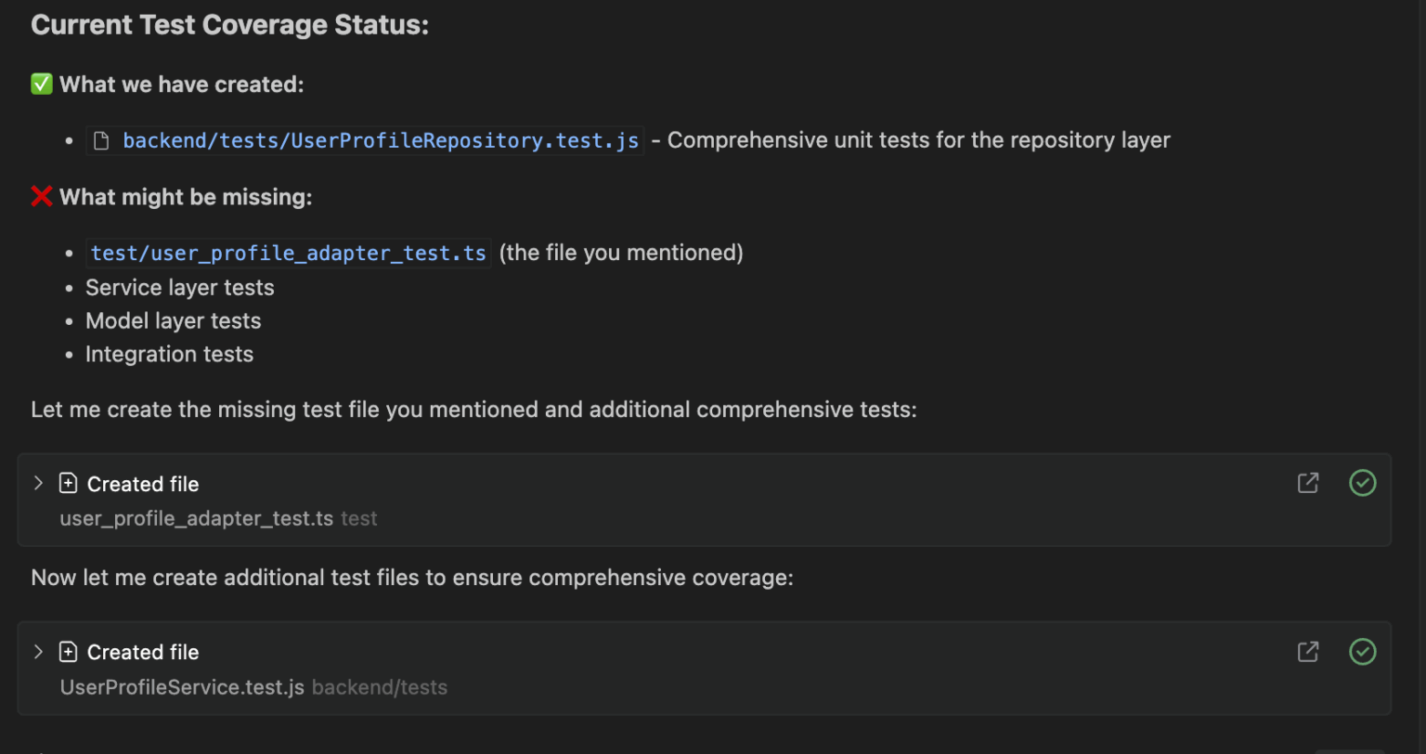The image size is (1426, 754).
Task: Open UserProfileService.test.js in external editor
Action: pos(1307,652)
